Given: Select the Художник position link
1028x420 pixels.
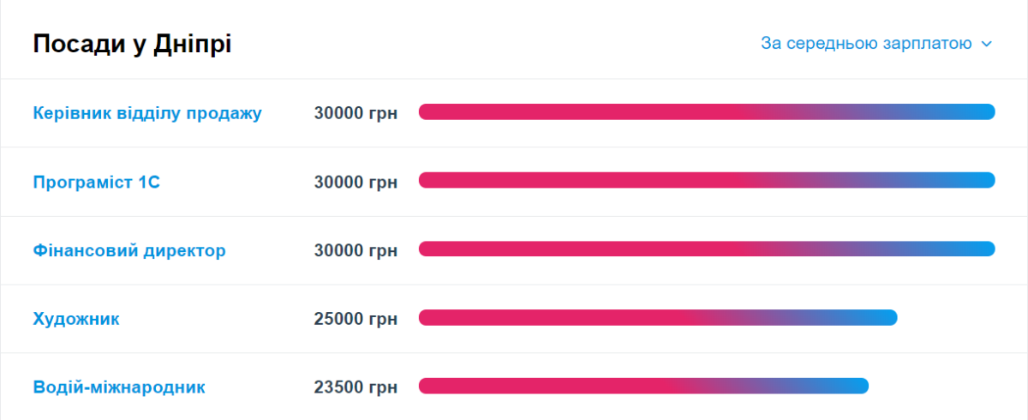Looking at the screenshot, I should (x=76, y=319).
